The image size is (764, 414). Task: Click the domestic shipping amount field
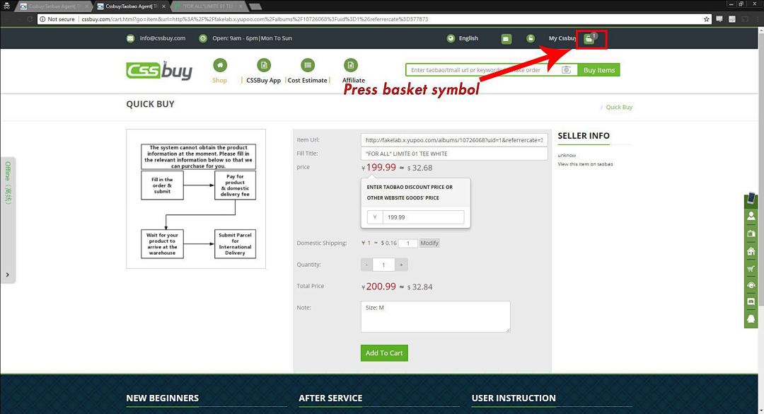(408, 243)
